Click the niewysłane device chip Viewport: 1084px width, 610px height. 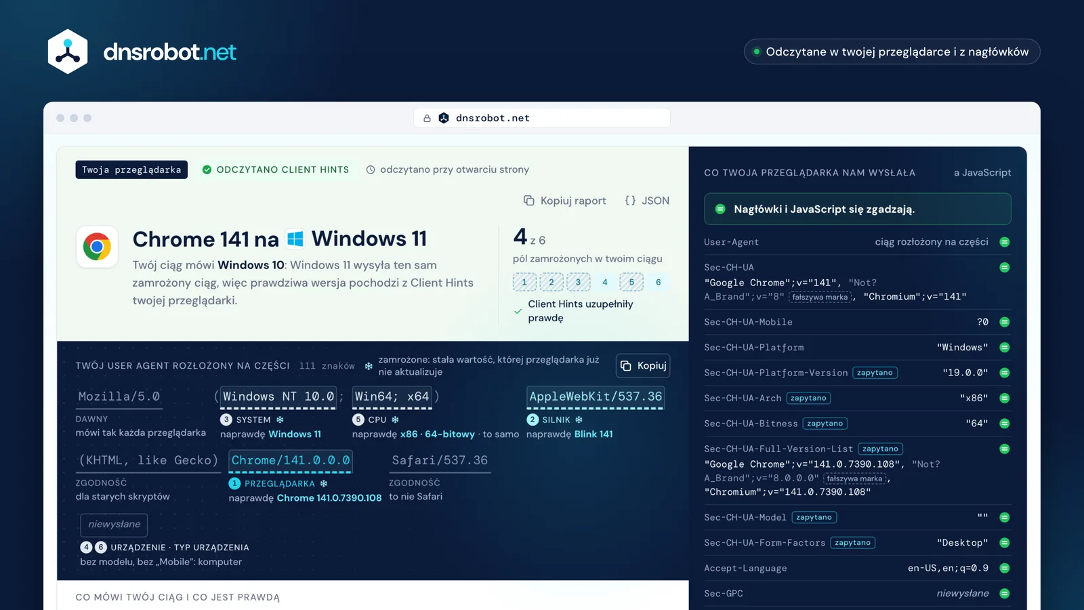[x=114, y=525]
